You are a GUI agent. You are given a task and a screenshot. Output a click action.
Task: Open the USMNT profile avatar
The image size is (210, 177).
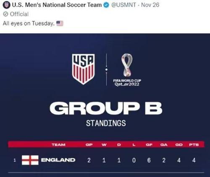(6, 5)
